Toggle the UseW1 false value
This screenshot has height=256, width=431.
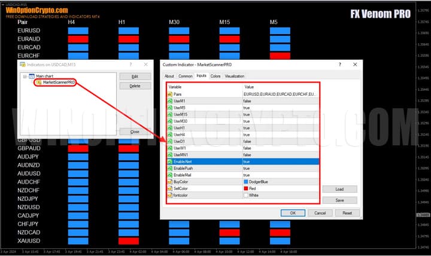pyautogui.click(x=281, y=148)
